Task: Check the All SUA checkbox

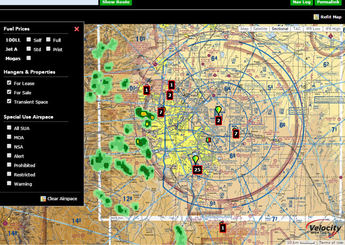Action: [x=9, y=127]
